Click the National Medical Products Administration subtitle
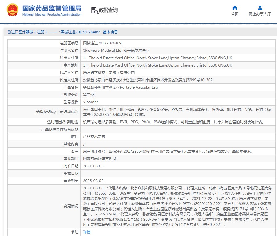277x236 pixels. (x=52, y=15)
